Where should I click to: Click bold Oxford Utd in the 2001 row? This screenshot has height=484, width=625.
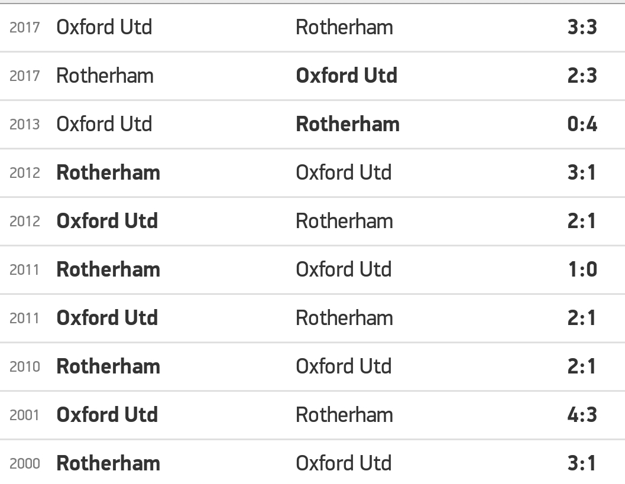click(107, 415)
